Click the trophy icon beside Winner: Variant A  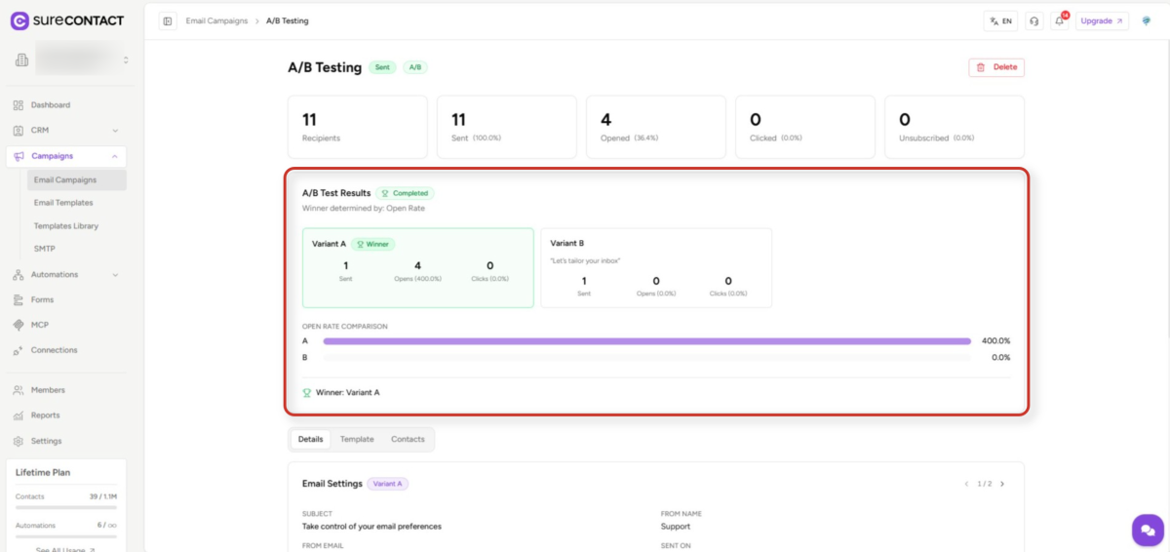click(x=307, y=392)
